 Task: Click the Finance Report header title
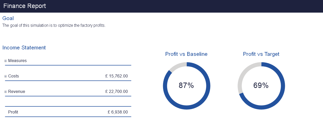[25, 6]
